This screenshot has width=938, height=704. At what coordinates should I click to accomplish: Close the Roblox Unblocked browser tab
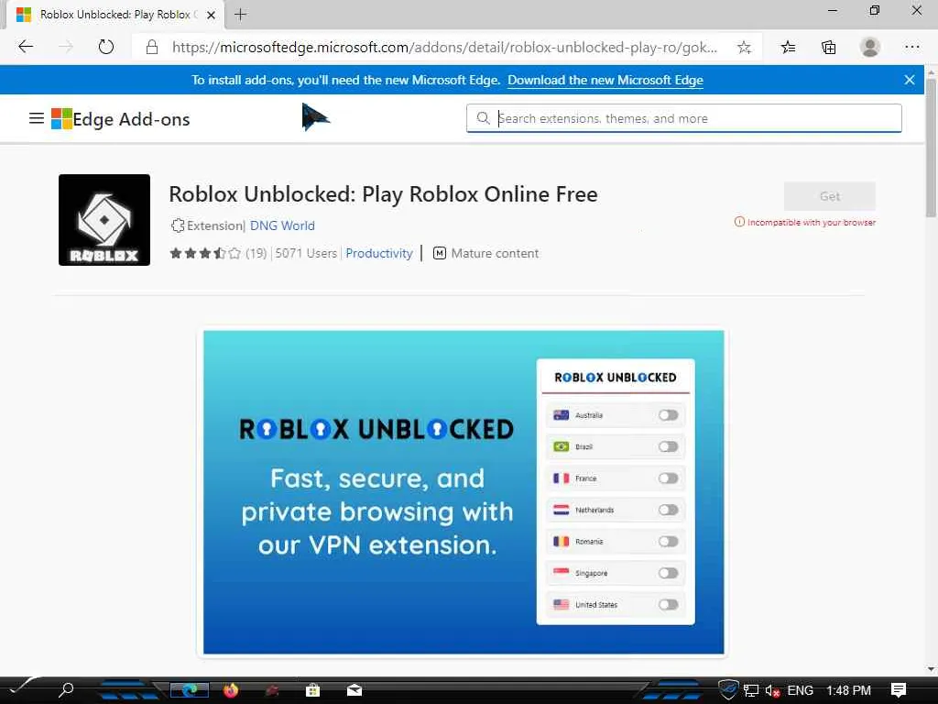pos(211,15)
